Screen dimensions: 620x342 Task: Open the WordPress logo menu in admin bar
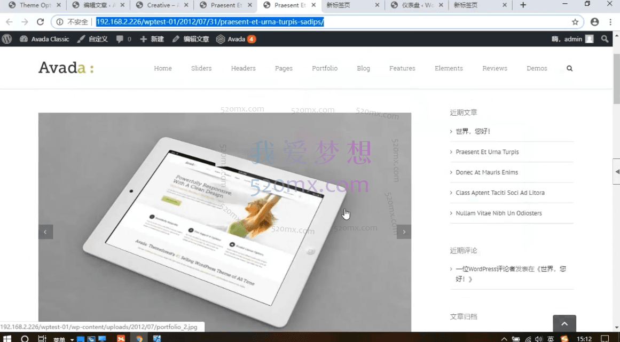click(x=6, y=38)
